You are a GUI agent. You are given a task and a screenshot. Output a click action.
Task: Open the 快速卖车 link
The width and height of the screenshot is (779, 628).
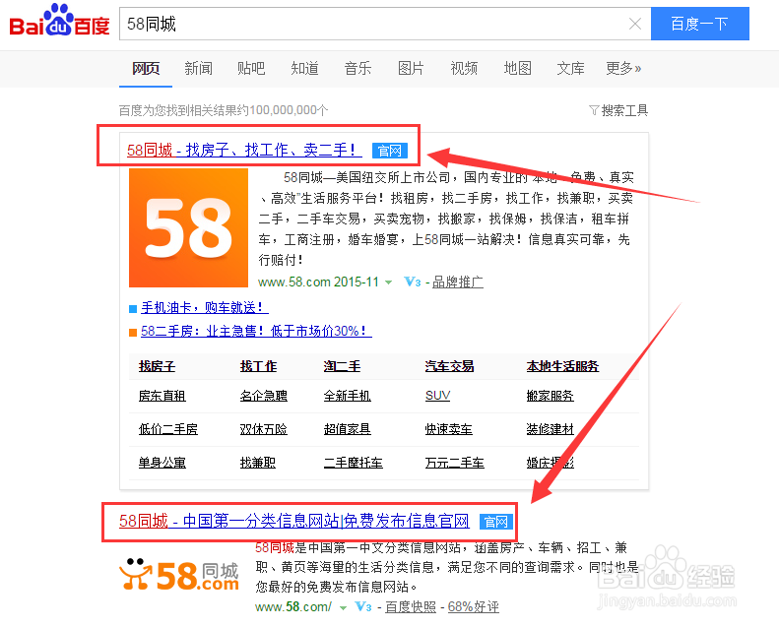[449, 429]
